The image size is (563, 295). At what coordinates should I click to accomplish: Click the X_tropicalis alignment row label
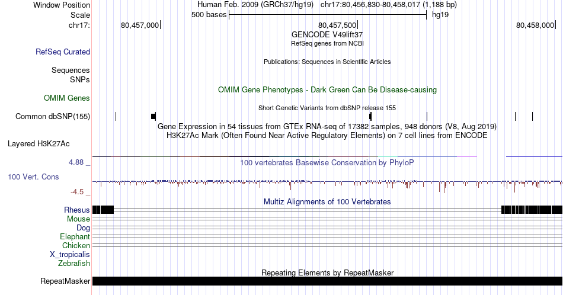(70, 255)
